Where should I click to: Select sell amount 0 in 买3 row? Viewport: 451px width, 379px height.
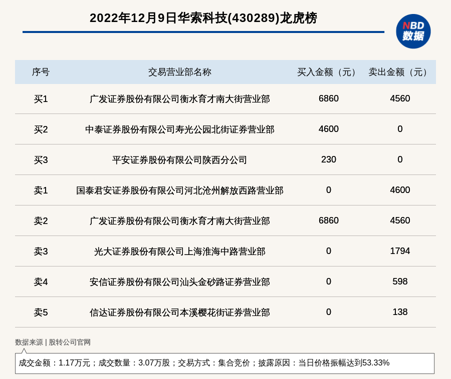(x=400, y=159)
